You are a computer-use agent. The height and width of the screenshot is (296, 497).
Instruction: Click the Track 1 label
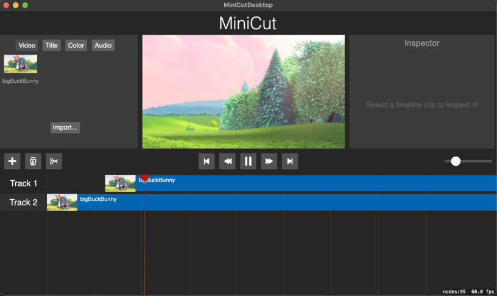(x=24, y=183)
